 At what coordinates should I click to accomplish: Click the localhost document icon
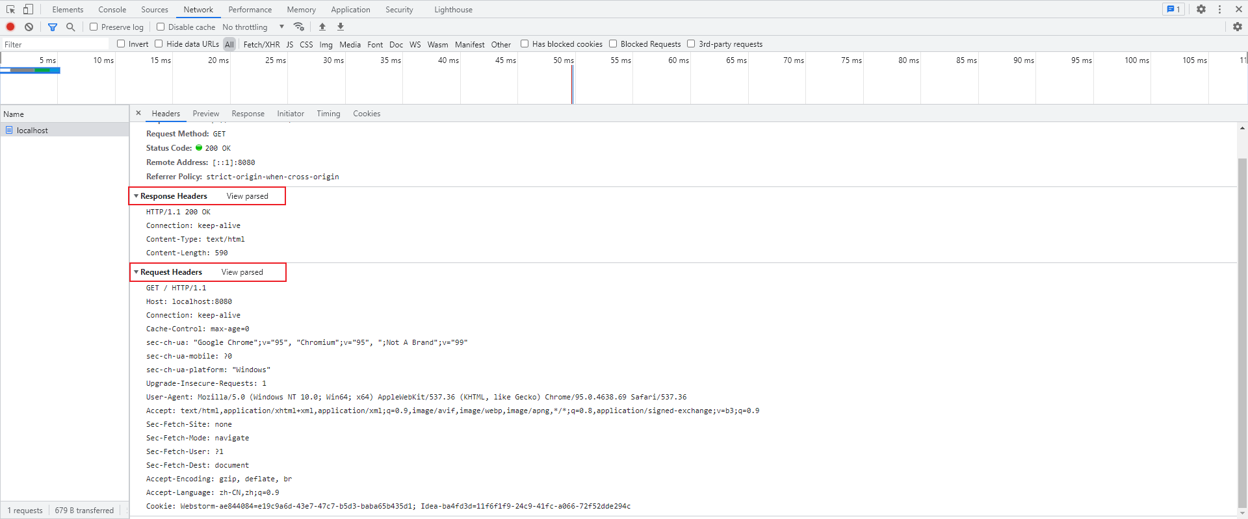pos(9,130)
